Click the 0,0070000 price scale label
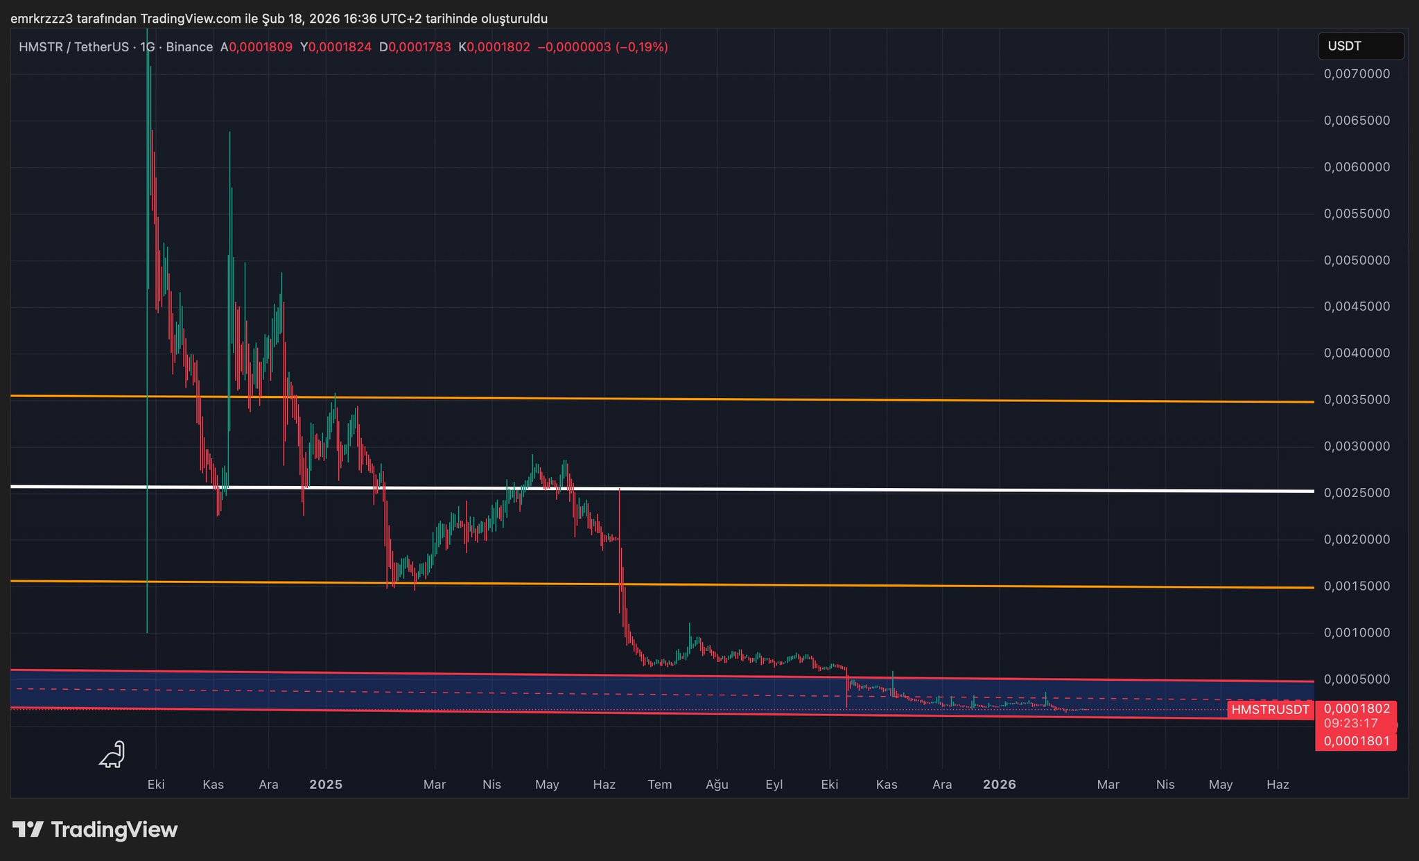Image resolution: width=1419 pixels, height=861 pixels. (x=1357, y=74)
